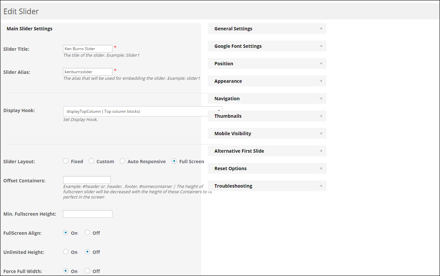Turn Unlimited Height on
The image size is (440, 276).
point(66,252)
